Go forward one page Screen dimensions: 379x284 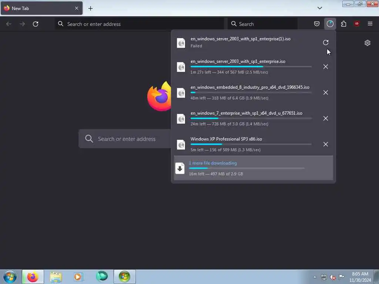coord(22,24)
